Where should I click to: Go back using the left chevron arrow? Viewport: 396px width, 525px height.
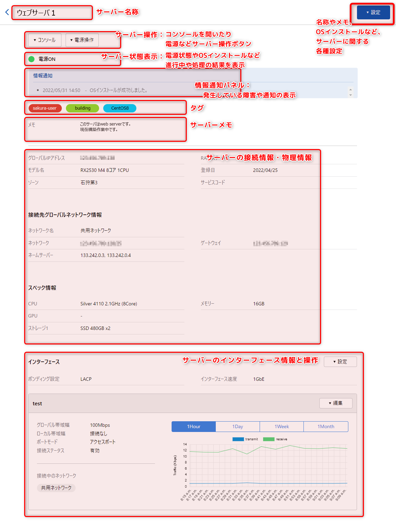tap(7, 12)
